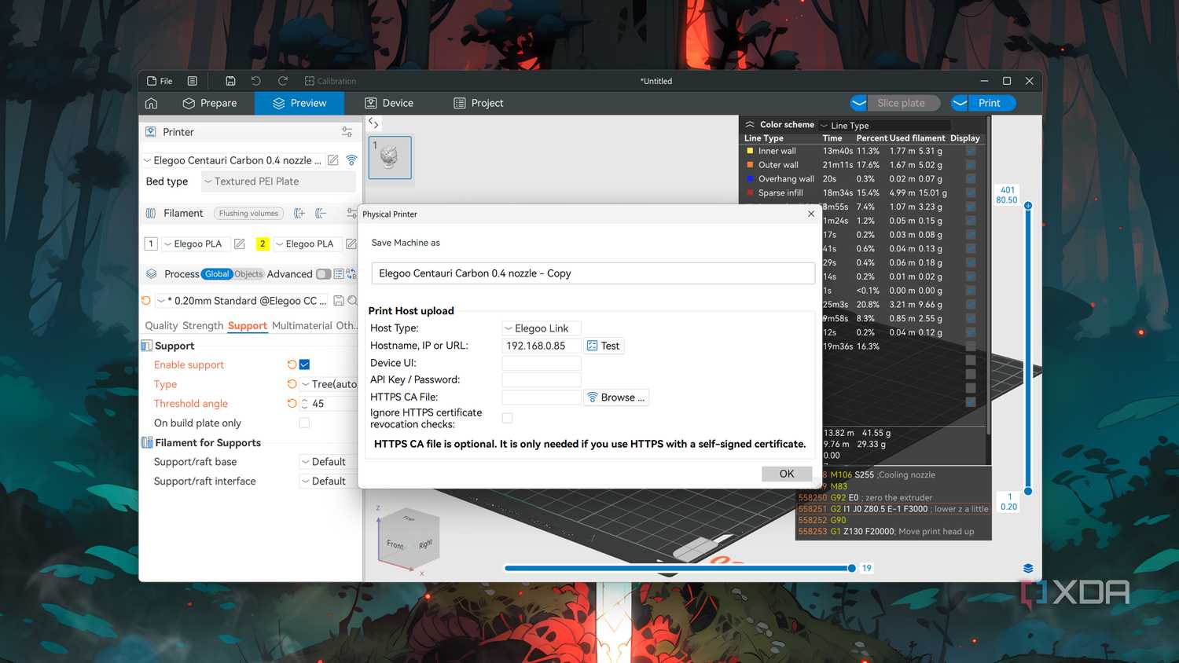Toggle the Advanced process switch
The height and width of the screenshot is (663, 1179).
tap(323, 274)
